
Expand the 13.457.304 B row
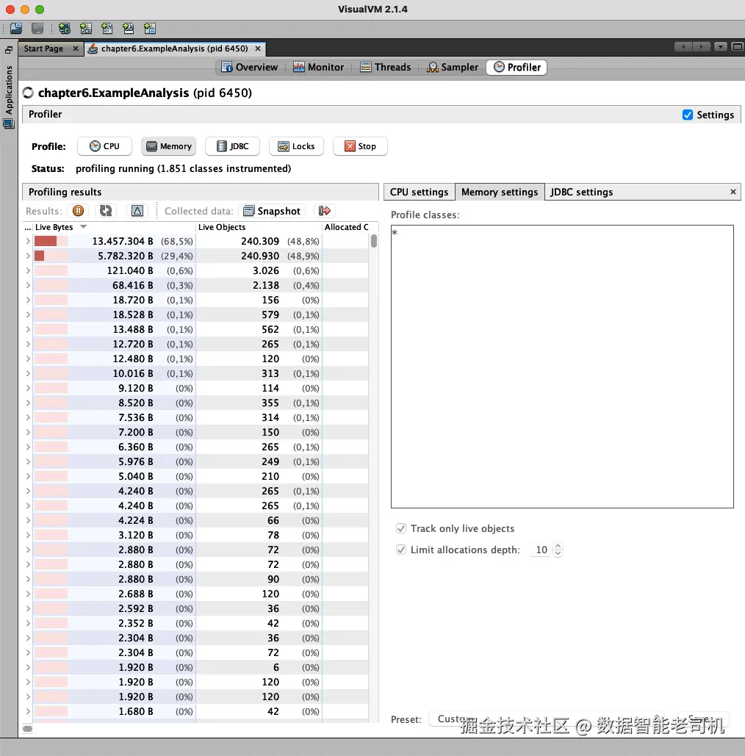tap(28, 241)
